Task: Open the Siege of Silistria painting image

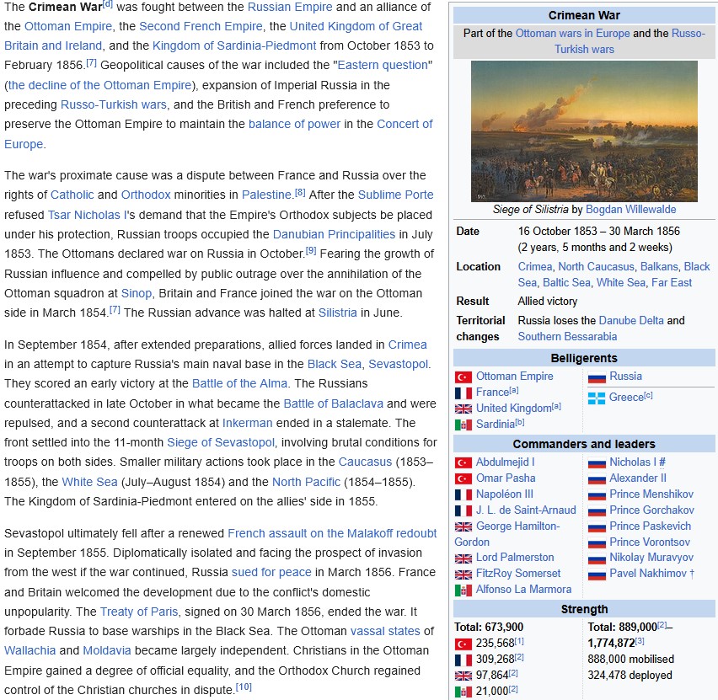Action: click(584, 131)
